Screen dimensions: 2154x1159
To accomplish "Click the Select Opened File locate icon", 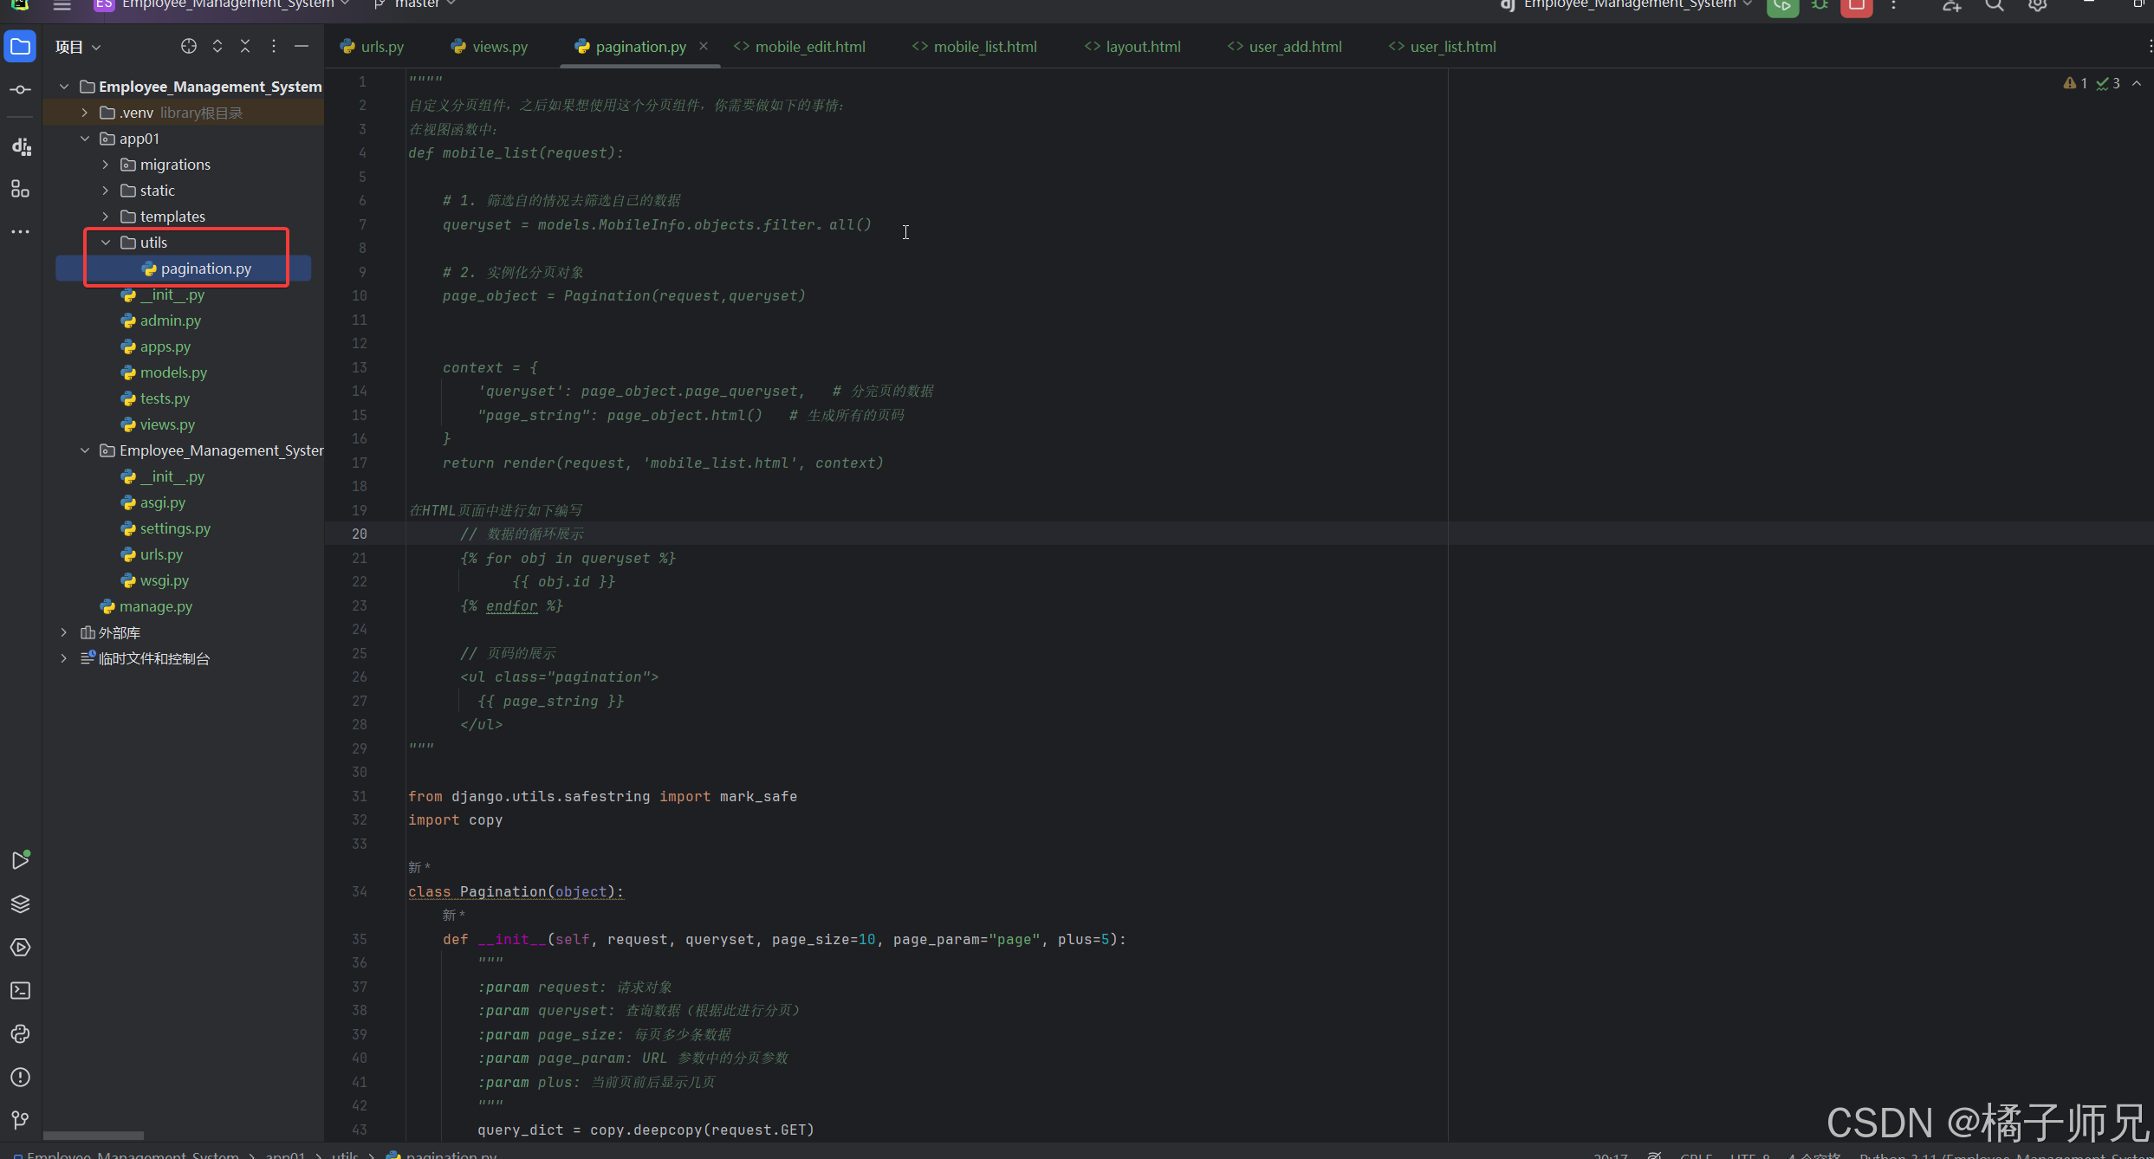I will point(189,47).
